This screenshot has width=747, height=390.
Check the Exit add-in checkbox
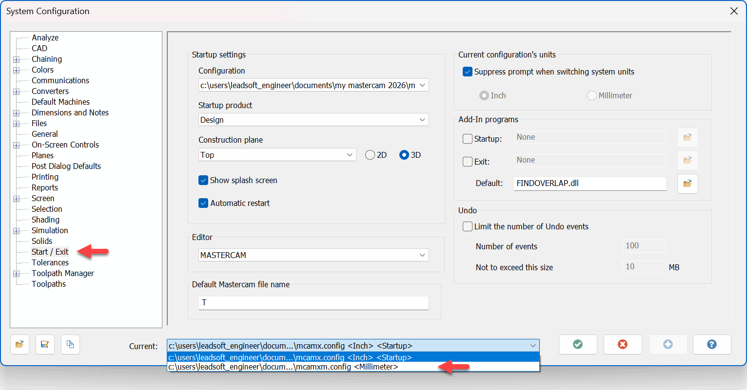[x=468, y=162]
